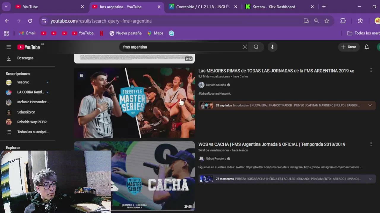
Task: Switch to the Contenido / C1-21-18 tab
Action: (x=203, y=7)
